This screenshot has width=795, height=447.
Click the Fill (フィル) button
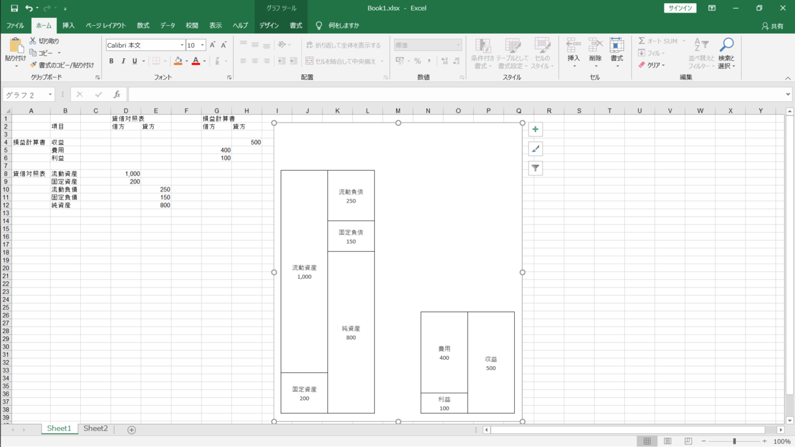pos(652,53)
